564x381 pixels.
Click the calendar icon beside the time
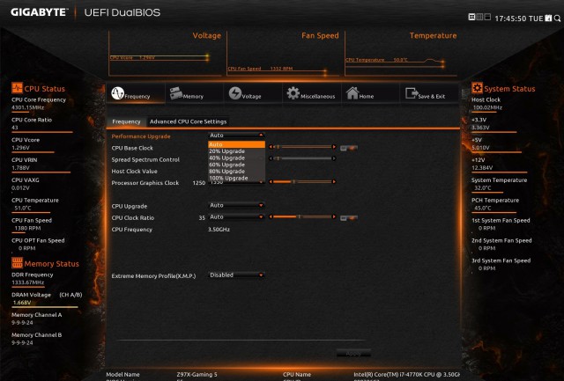(x=548, y=18)
